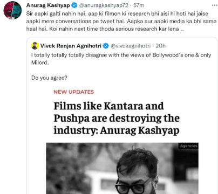Open Vivek Ranjan Agnihotri display name
This screenshot has height=194, width=218.
pos(71,46)
